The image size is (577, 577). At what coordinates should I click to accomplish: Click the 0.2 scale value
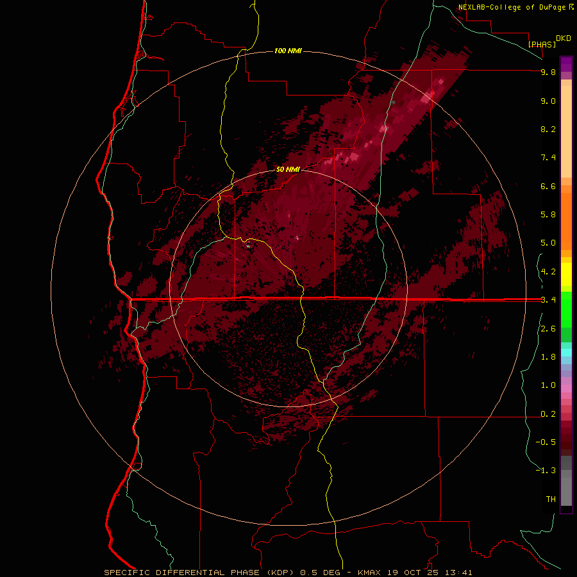coord(548,414)
